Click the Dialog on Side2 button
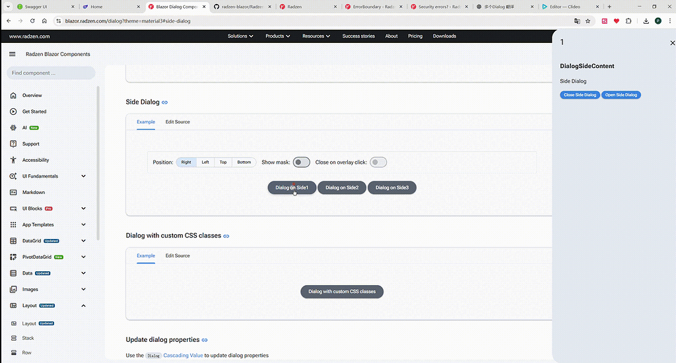 pos(342,187)
